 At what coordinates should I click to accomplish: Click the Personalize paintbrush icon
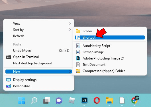[9, 86]
